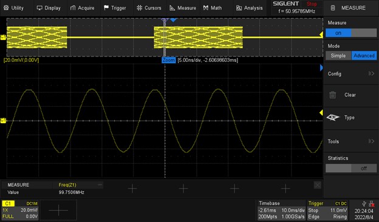Click the trash Clear icon
379x222 pixels.
[333, 95]
